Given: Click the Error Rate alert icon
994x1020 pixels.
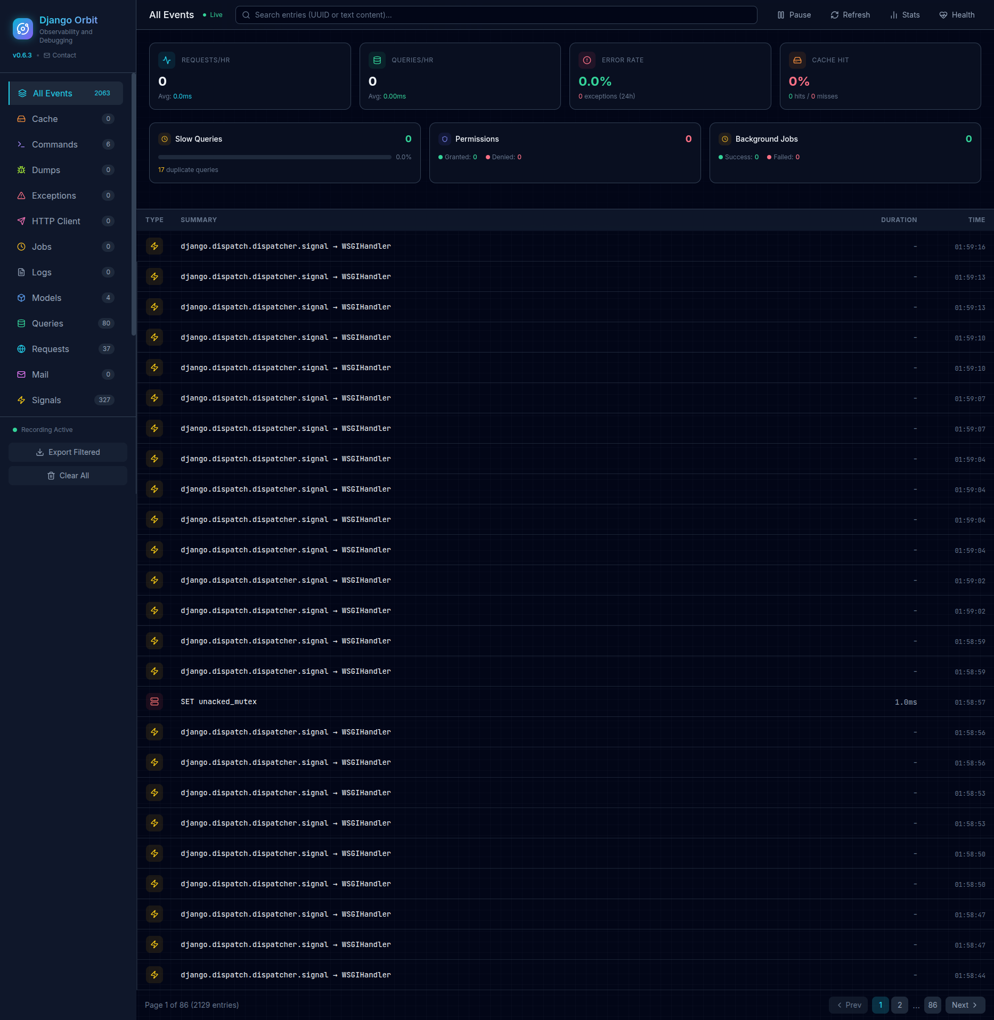Looking at the screenshot, I should coord(587,60).
